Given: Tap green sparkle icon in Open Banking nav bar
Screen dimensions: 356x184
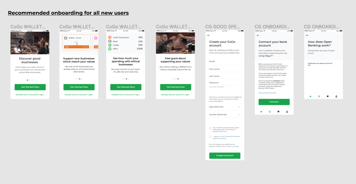Looking at the screenshot, I should [x=310, y=96].
